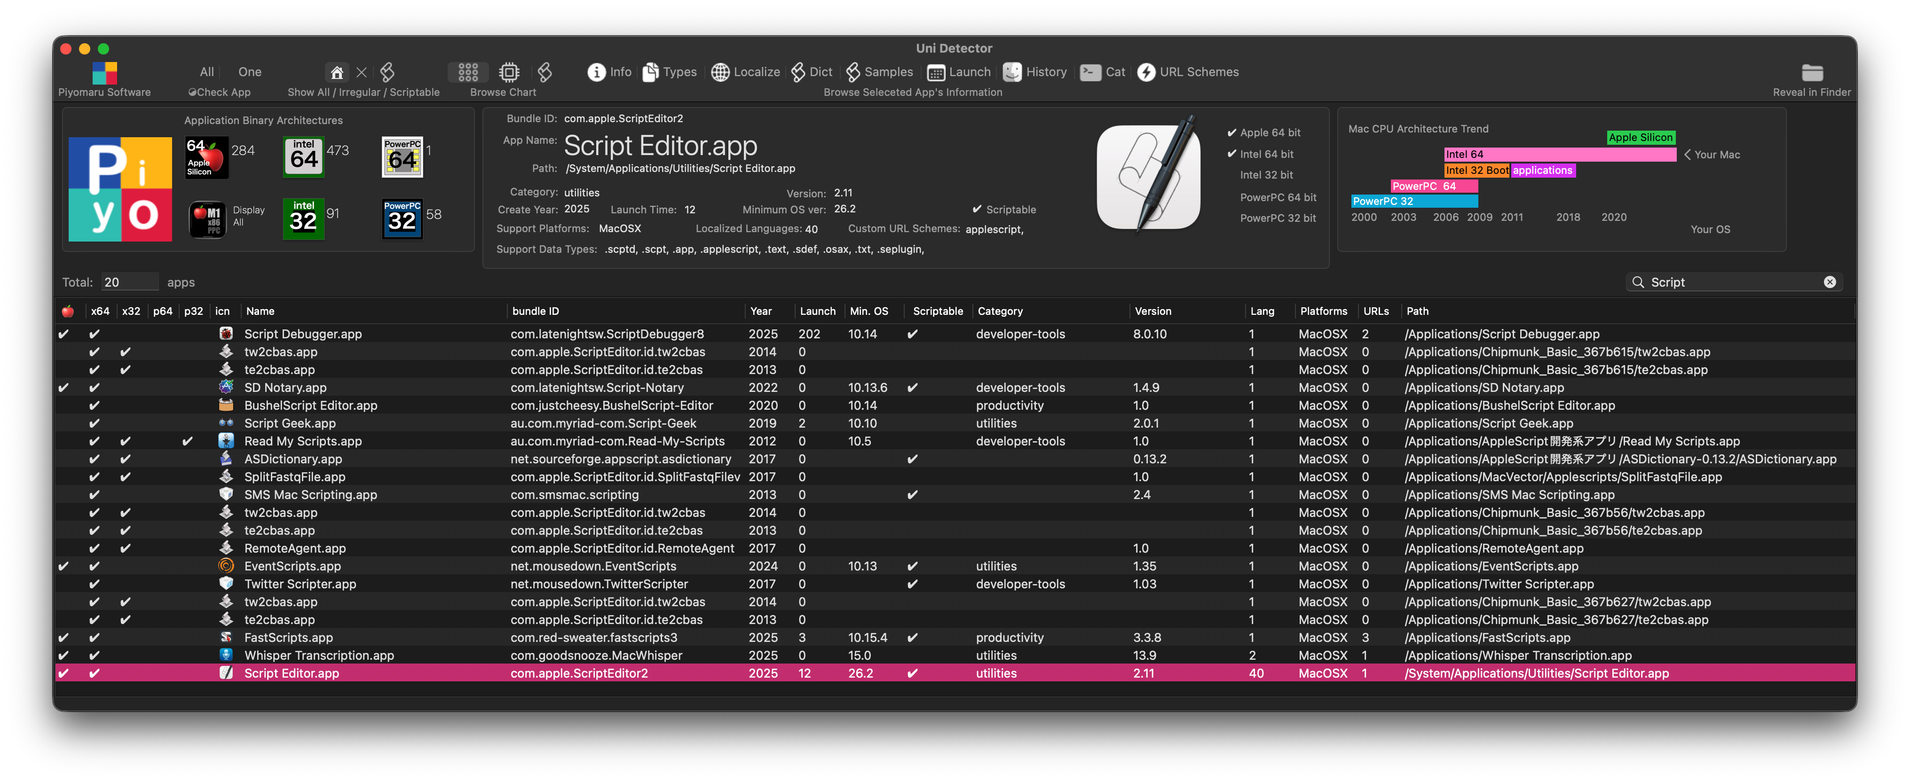This screenshot has height=781, width=1910.
Task: Click the Show All home icon
Action: tap(337, 72)
